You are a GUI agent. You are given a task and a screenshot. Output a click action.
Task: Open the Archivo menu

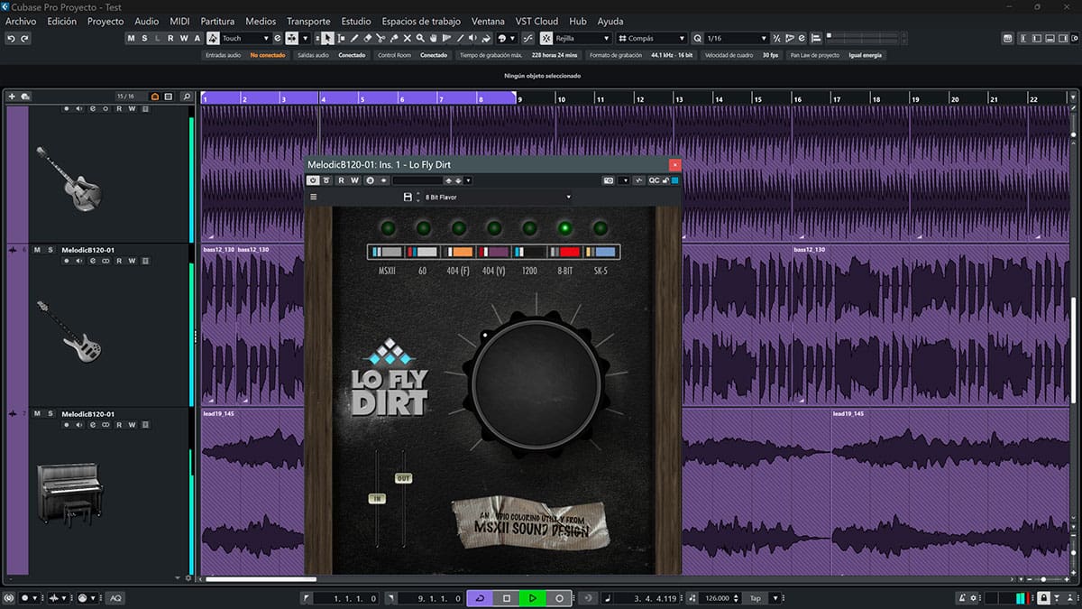[21, 21]
